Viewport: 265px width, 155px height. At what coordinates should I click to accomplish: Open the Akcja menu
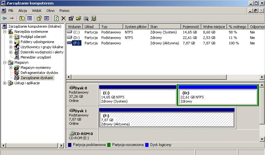click(x=23, y=11)
